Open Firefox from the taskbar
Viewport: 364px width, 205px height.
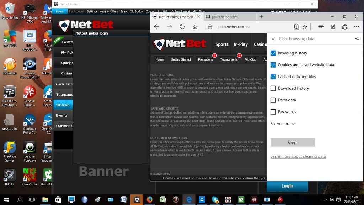tap(150, 200)
